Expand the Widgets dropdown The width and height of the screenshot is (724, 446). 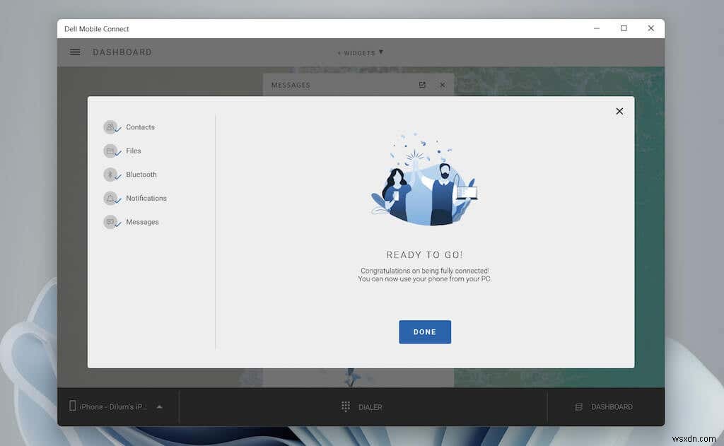360,52
